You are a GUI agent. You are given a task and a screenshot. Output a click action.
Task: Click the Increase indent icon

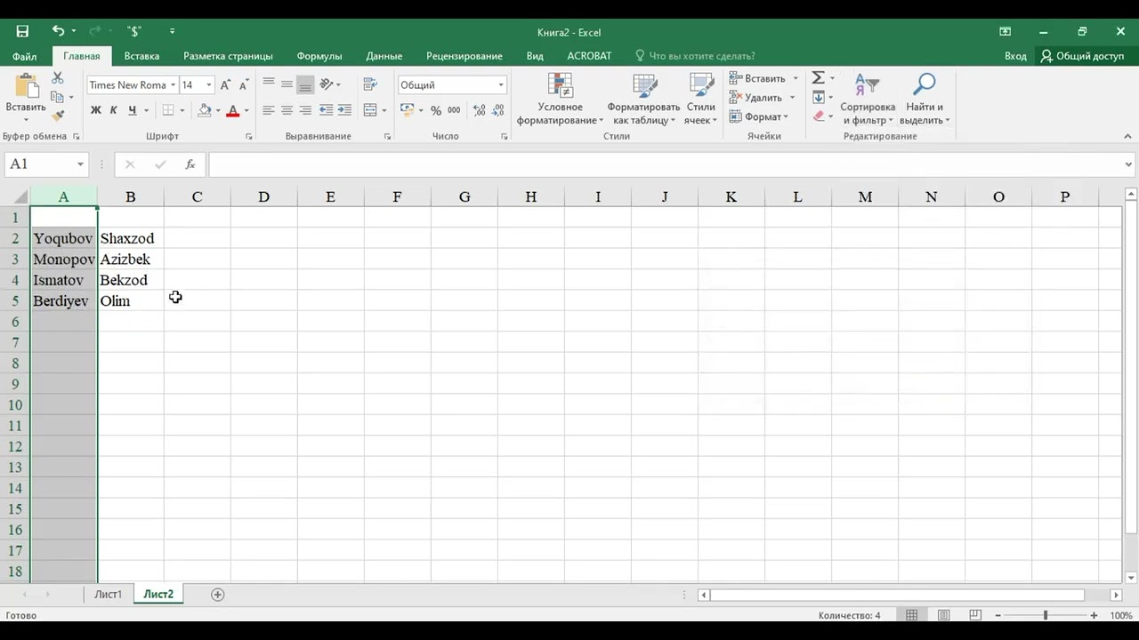point(344,110)
